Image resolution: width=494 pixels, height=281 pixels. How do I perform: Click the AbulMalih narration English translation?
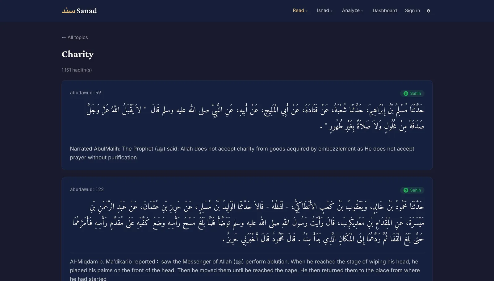tap(242, 153)
